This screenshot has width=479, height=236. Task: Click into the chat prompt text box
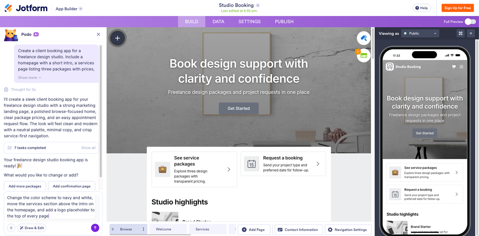click(x=51, y=207)
